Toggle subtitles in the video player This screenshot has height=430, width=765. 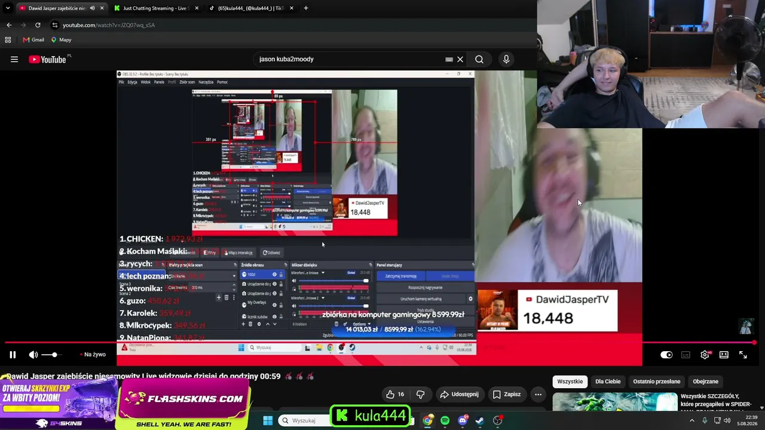(686, 355)
